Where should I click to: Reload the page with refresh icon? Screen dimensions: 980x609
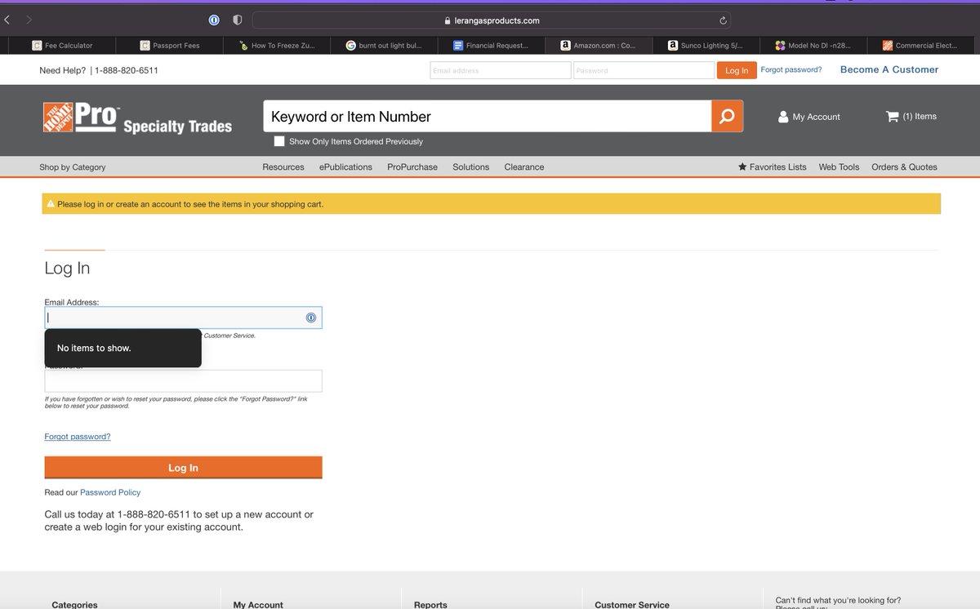(723, 20)
